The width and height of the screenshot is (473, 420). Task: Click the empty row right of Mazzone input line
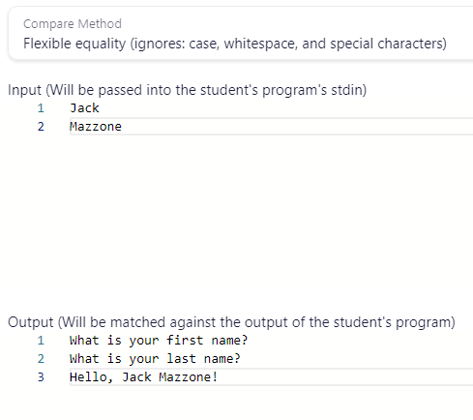297,127
